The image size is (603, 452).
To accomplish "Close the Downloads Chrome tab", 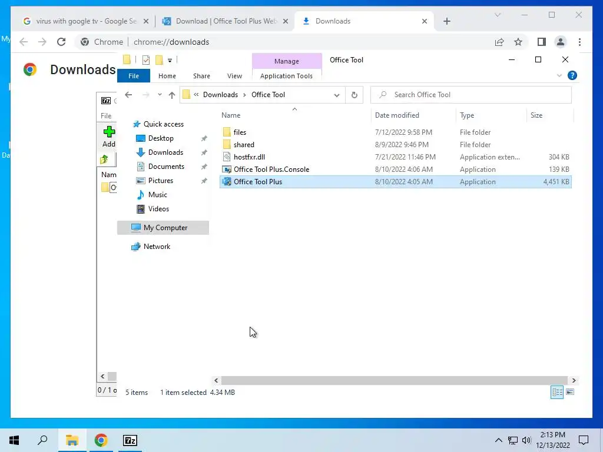I will (424, 21).
